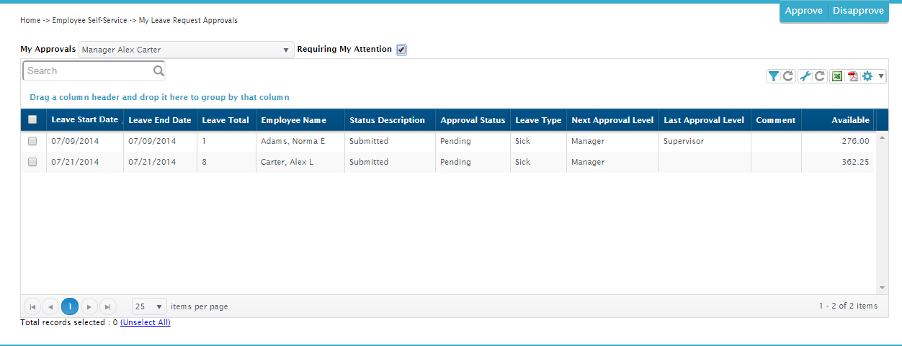Viewport: 902px width, 346px height.
Task: Click the wrench settings icon
Action: point(805,76)
